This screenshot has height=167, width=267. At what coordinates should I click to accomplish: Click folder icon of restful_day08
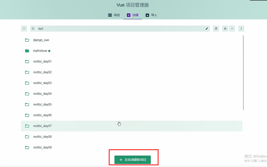click(x=27, y=137)
